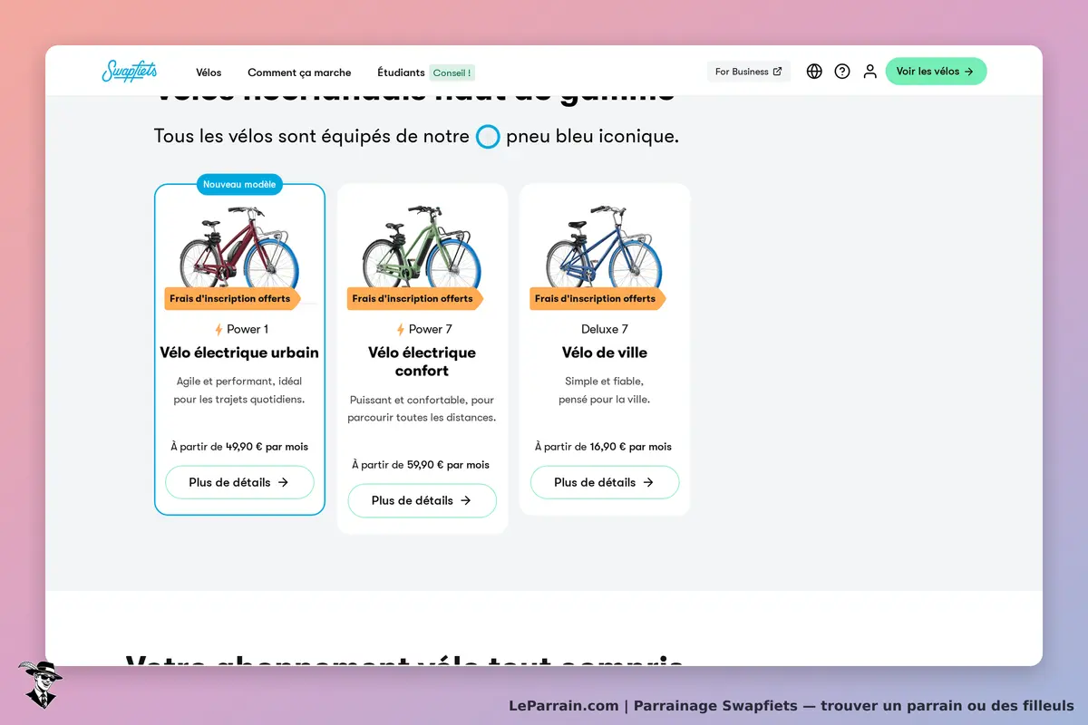Click the Conseil ! badge
The width and height of the screenshot is (1088, 725).
coord(452,72)
